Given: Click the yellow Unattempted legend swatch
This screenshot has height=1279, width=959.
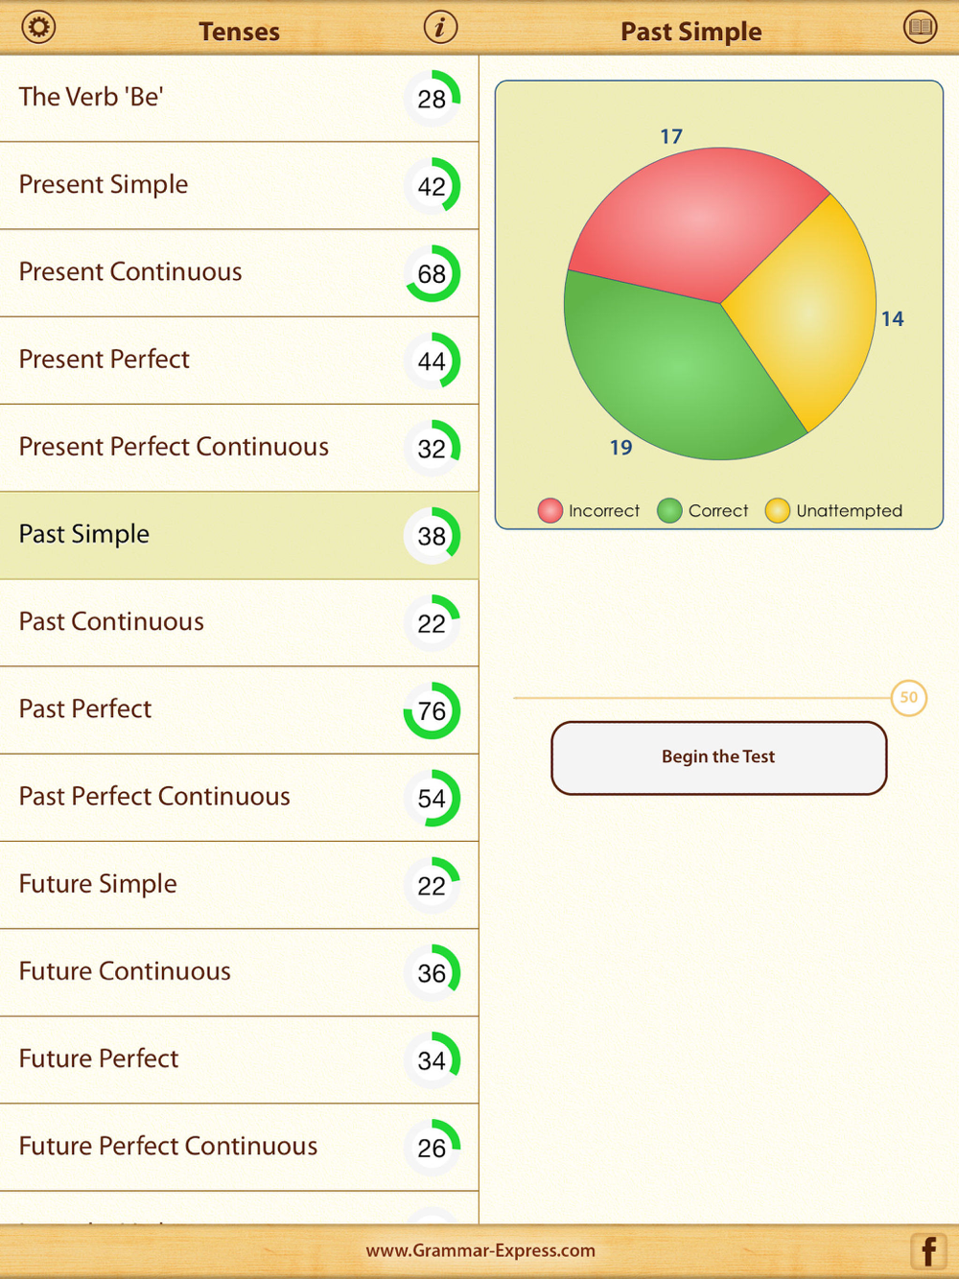Looking at the screenshot, I should 777,511.
